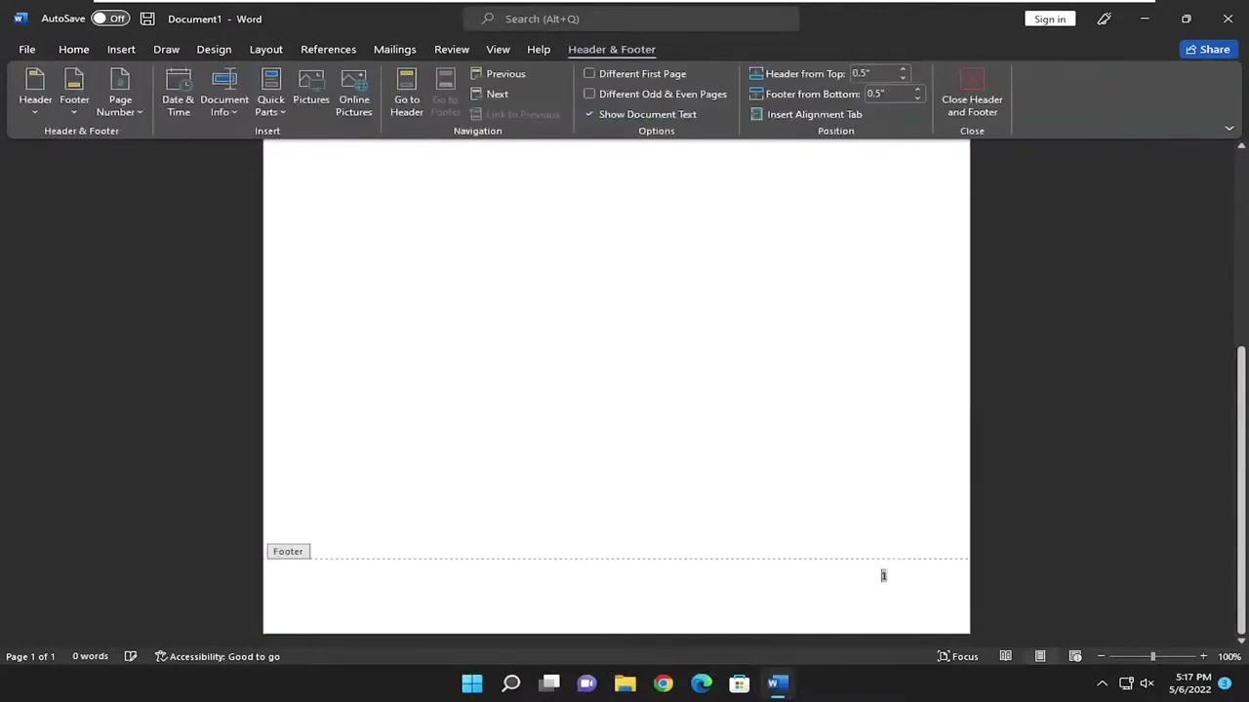The image size is (1249, 702).
Task: Zoom out with the minus button
Action: [x=1101, y=656]
